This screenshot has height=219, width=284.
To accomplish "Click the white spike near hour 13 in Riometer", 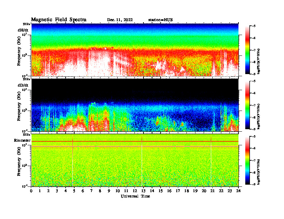I will coord(142,160).
